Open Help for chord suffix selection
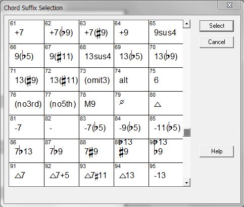The image size is (244, 207). 217,151
